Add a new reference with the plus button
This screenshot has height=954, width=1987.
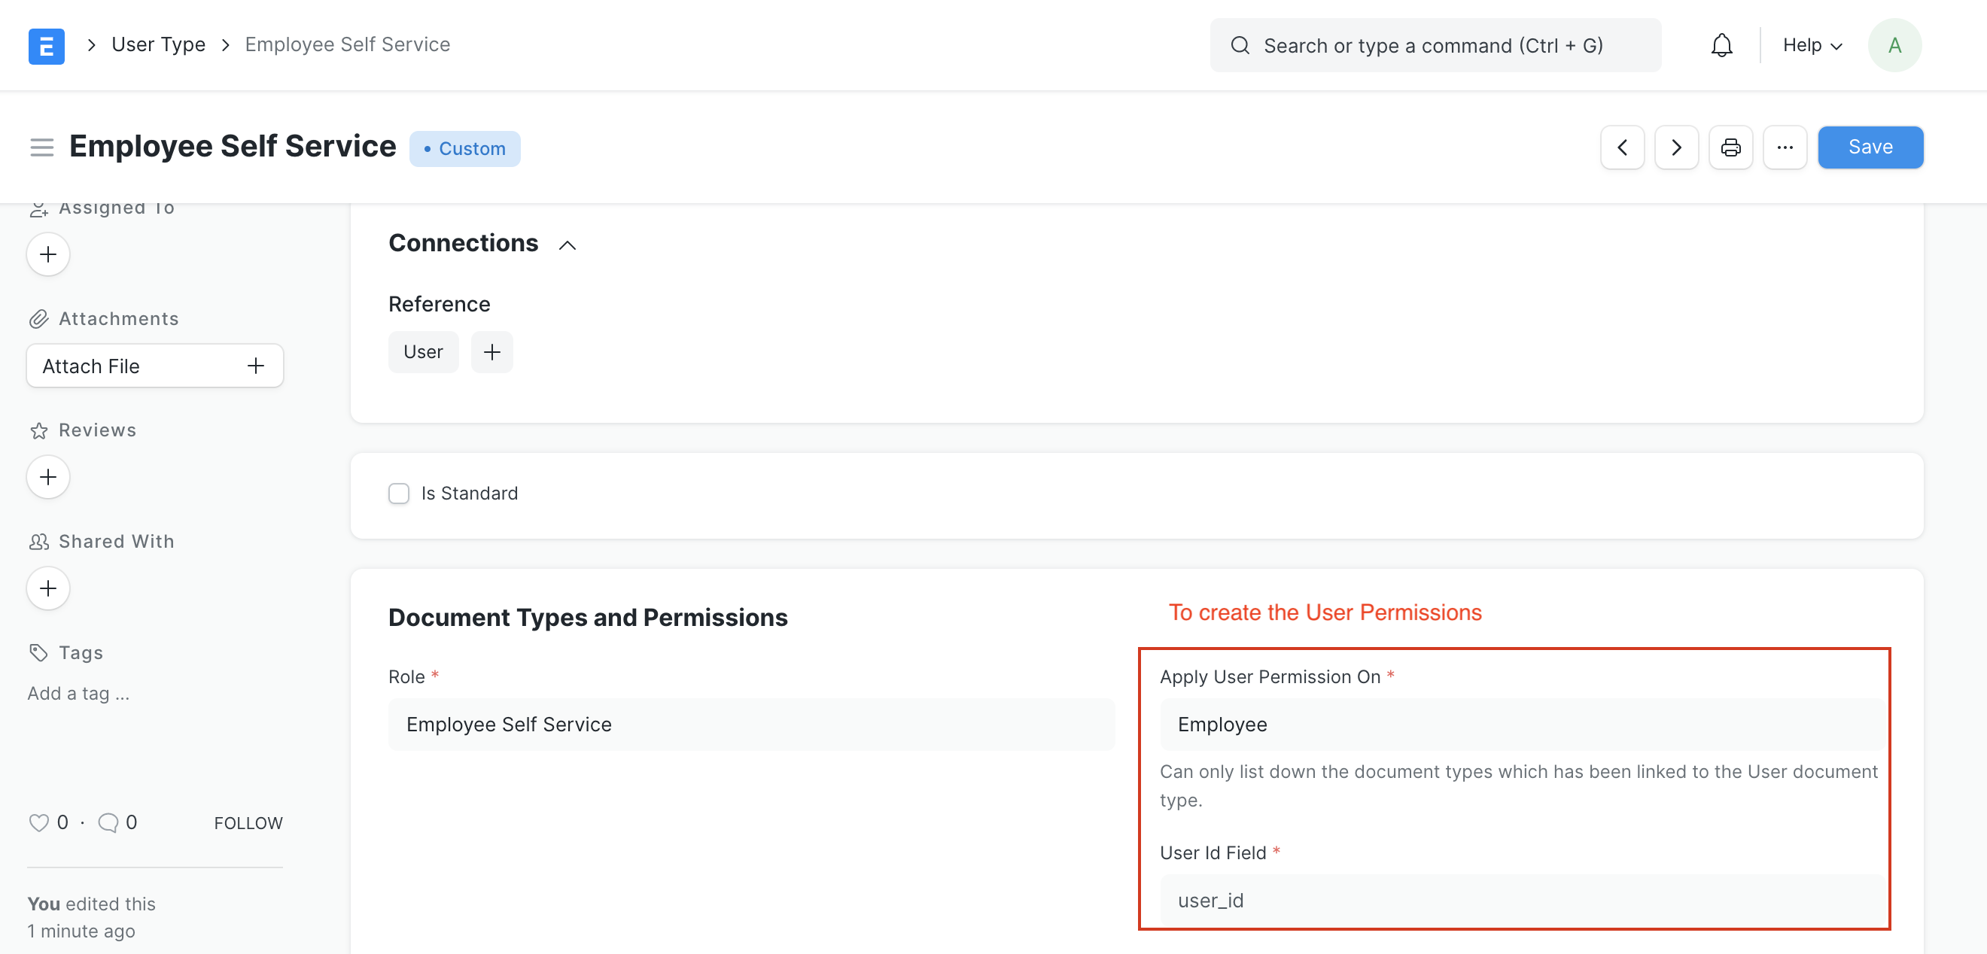coord(492,351)
